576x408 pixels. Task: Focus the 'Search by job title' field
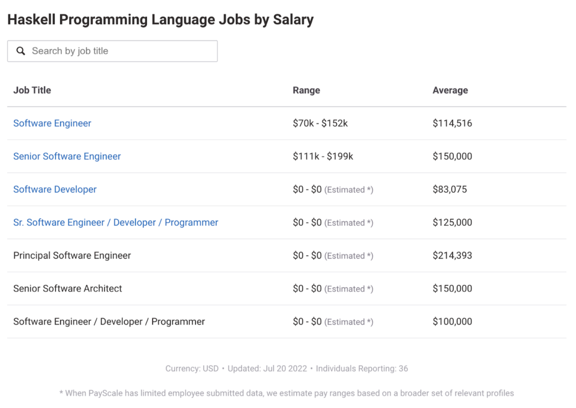pos(118,51)
